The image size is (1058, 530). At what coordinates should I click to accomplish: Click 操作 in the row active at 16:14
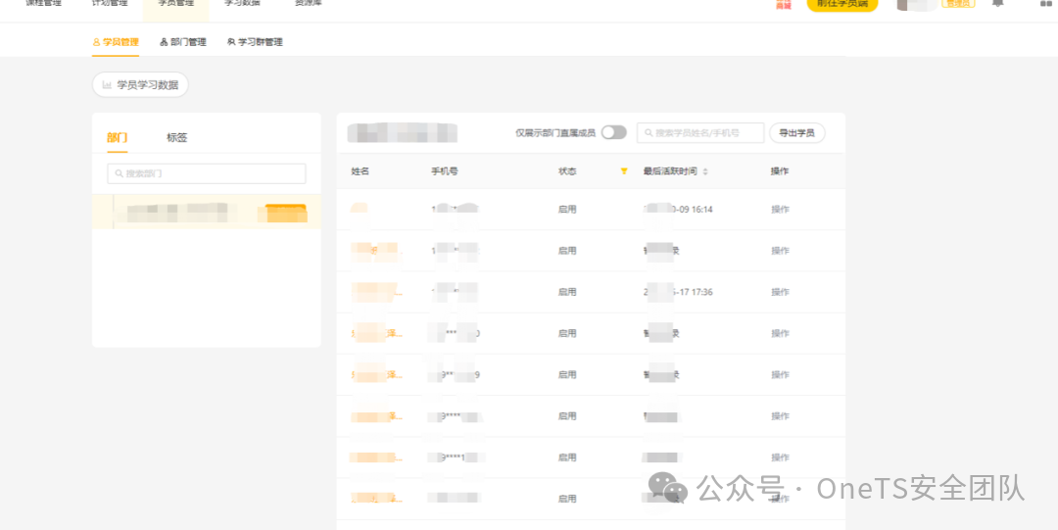pos(780,210)
